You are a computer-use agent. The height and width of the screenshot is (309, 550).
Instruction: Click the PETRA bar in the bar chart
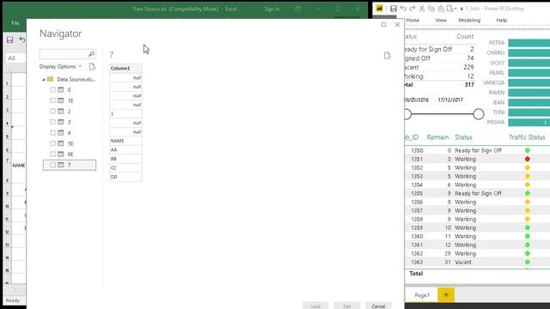(x=529, y=43)
